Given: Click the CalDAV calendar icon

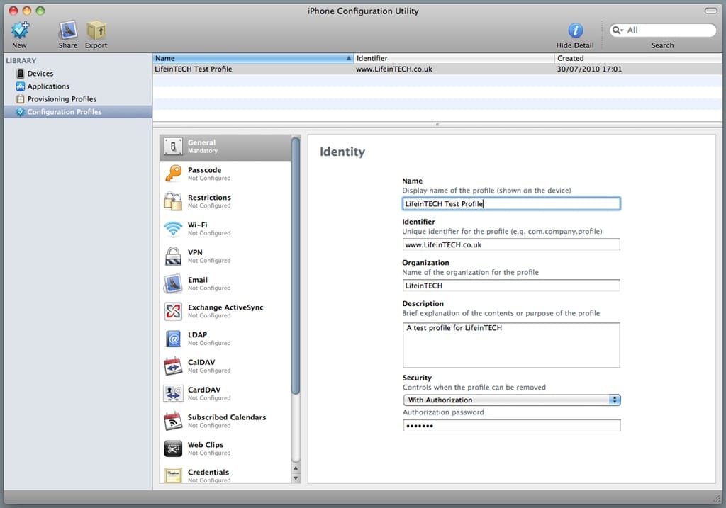Looking at the screenshot, I should pos(173,366).
